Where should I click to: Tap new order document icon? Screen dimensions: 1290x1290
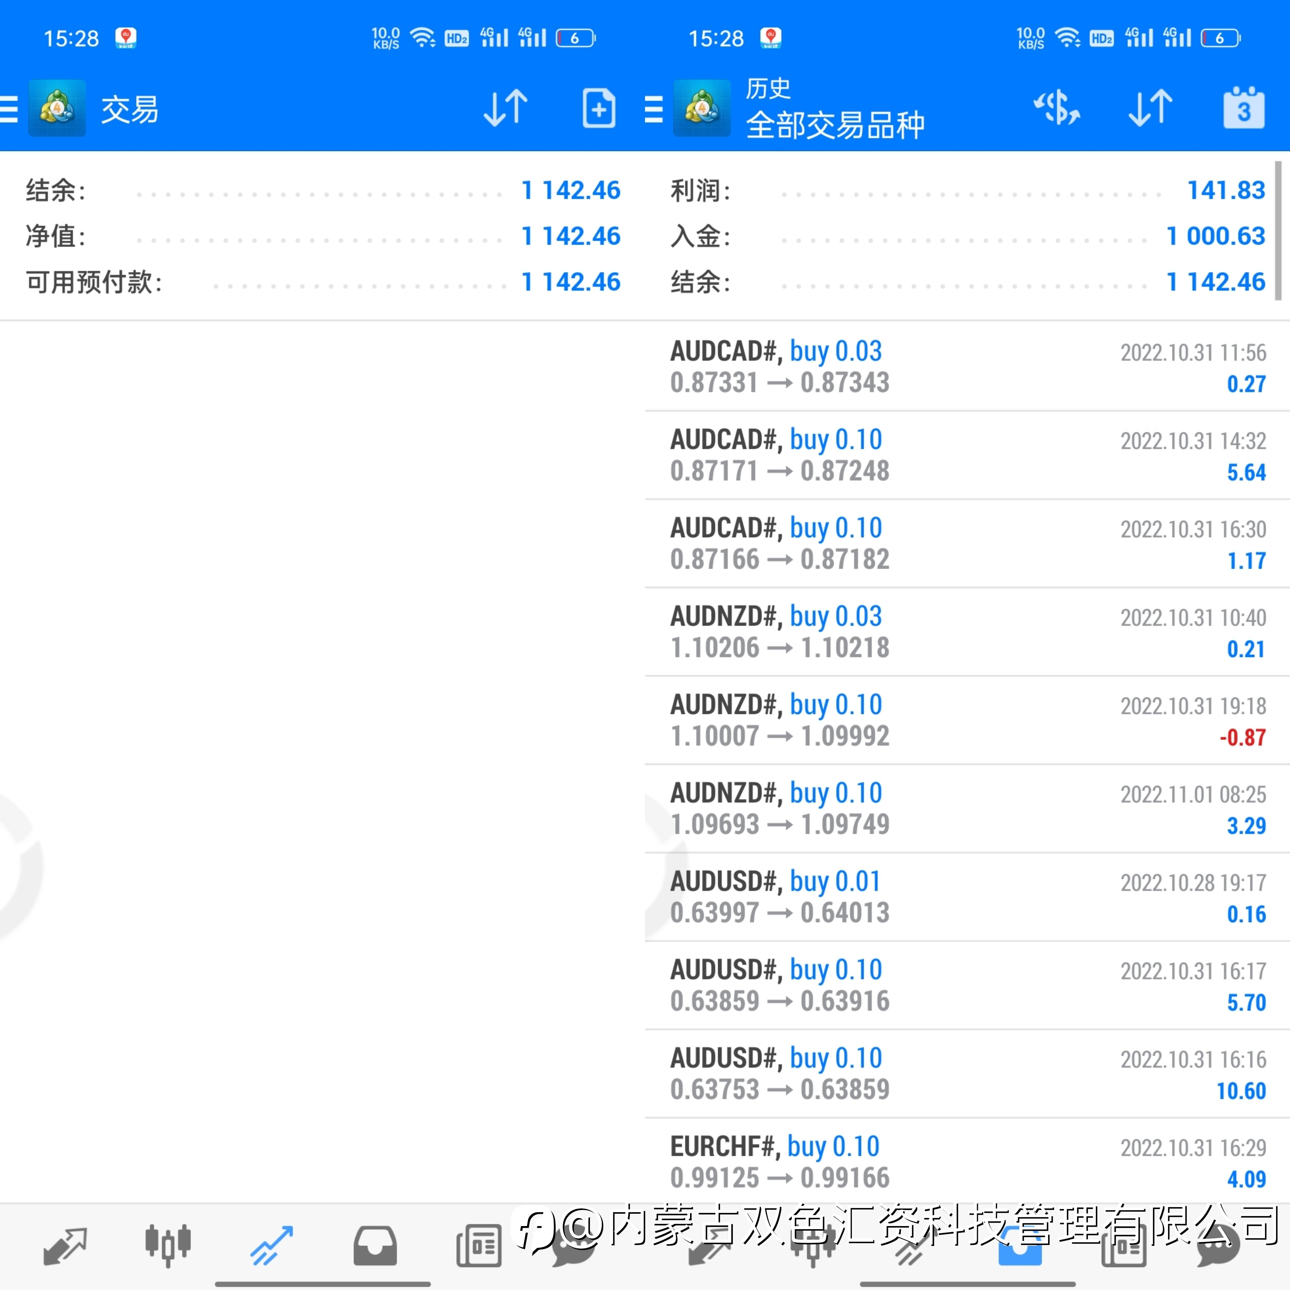pos(599,108)
